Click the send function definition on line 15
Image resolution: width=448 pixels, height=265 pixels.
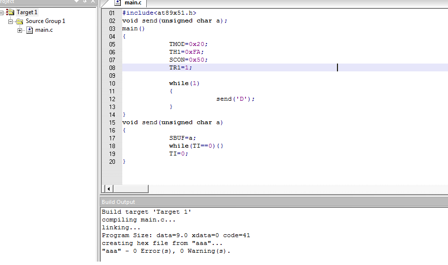(x=173, y=123)
